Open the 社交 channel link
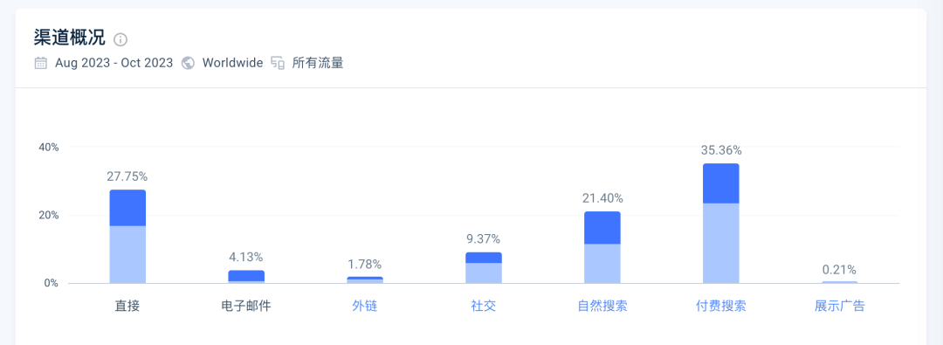This screenshot has height=345, width=943. (484, 306)
